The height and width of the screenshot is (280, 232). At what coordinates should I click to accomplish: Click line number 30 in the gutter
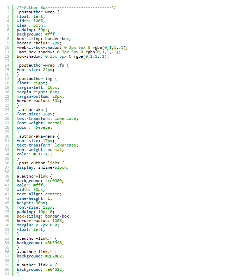point(7,136)
